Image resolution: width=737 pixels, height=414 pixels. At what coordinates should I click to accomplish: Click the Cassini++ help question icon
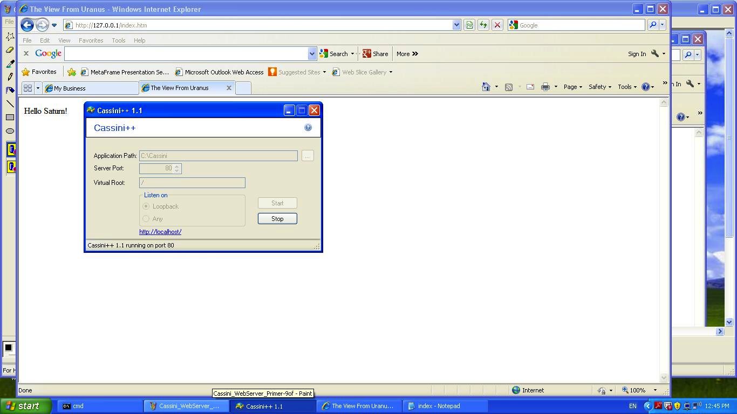[x=308, y=128]
